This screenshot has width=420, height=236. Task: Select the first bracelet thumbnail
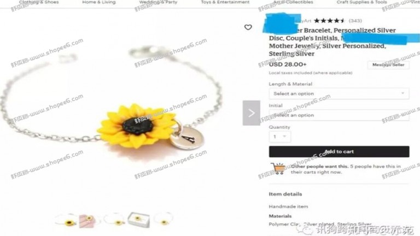(x=66, y=220)
